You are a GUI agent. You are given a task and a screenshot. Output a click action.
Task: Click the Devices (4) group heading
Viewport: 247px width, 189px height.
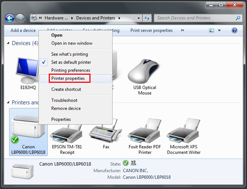point(25,43)
